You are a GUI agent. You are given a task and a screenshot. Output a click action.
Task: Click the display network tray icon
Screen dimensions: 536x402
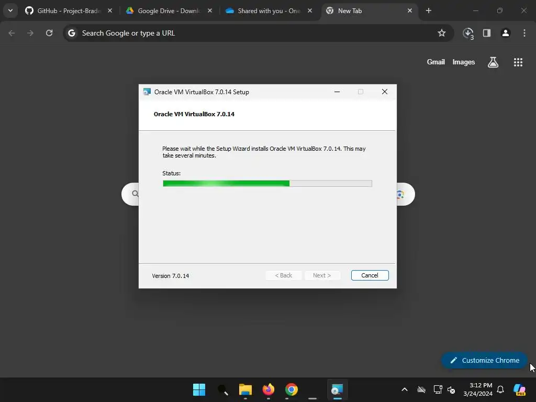(x=438, y=389)
